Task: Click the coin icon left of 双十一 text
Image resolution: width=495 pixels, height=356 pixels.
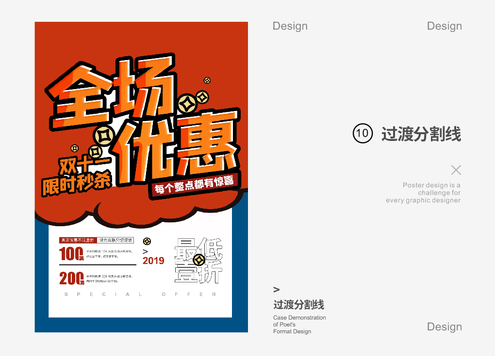Action: point(74,148)
